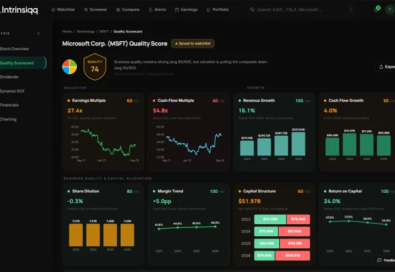Select the 2023 Share Dilution bar
395x272 pixels.
click(76, 235)
